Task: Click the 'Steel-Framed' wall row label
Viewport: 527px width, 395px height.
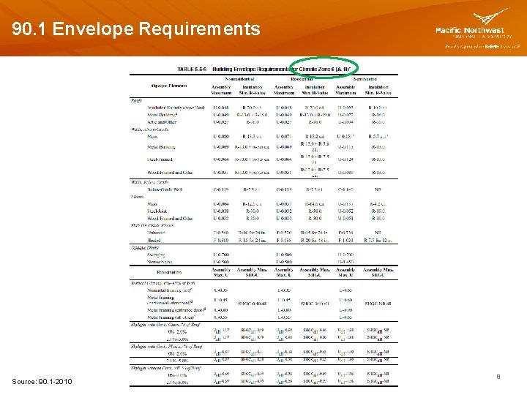Action: click(x=160, y=159)
